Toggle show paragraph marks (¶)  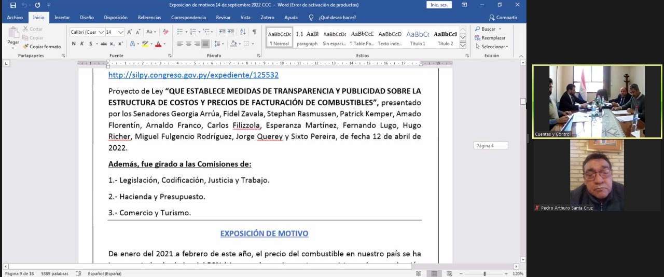pos(254,32)
